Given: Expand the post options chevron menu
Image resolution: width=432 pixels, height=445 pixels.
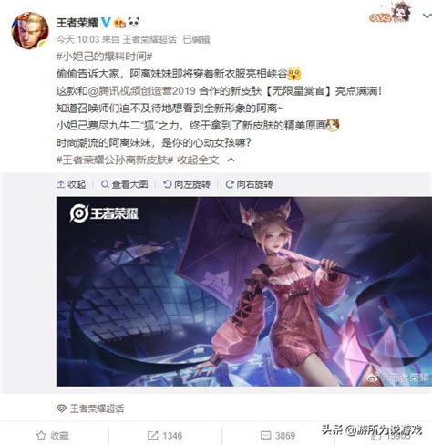Looking at the screenshot, I should point(427,16).
